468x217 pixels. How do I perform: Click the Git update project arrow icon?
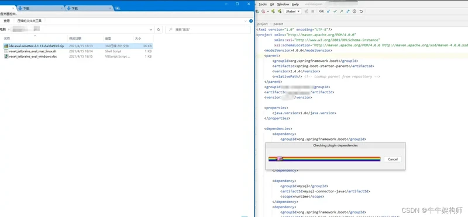(x=329, y=11)
